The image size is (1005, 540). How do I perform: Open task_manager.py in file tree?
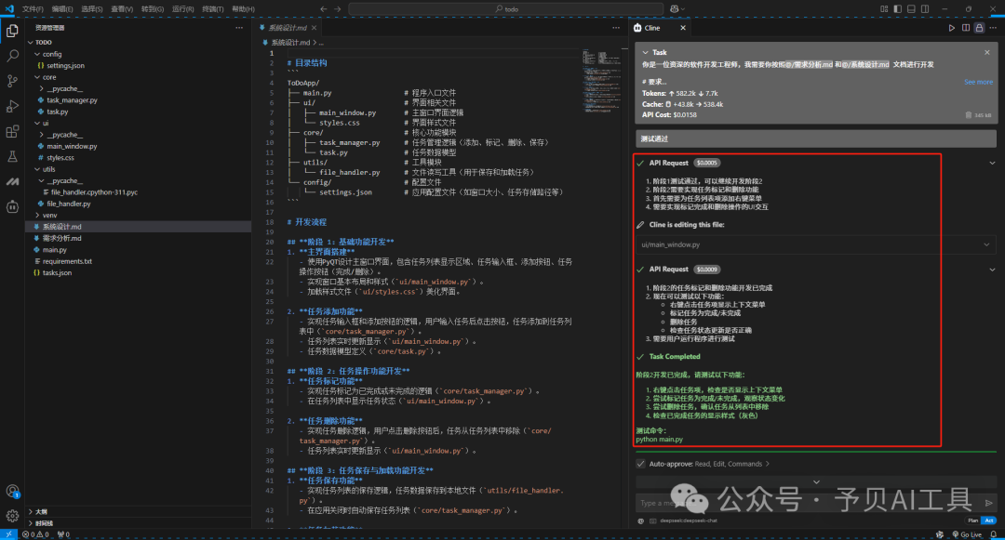click(72, 99)
